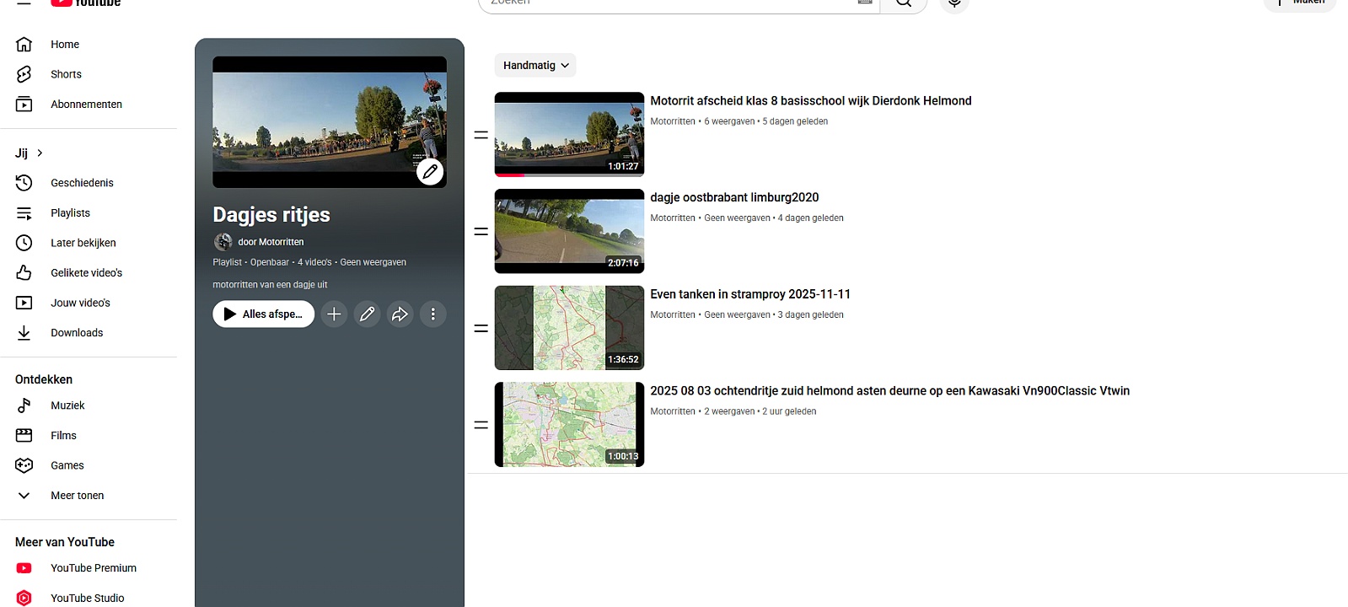Open the Motorritten channel avatar
The height and width of the screenshot is (607, 1348).
point(223,242)
